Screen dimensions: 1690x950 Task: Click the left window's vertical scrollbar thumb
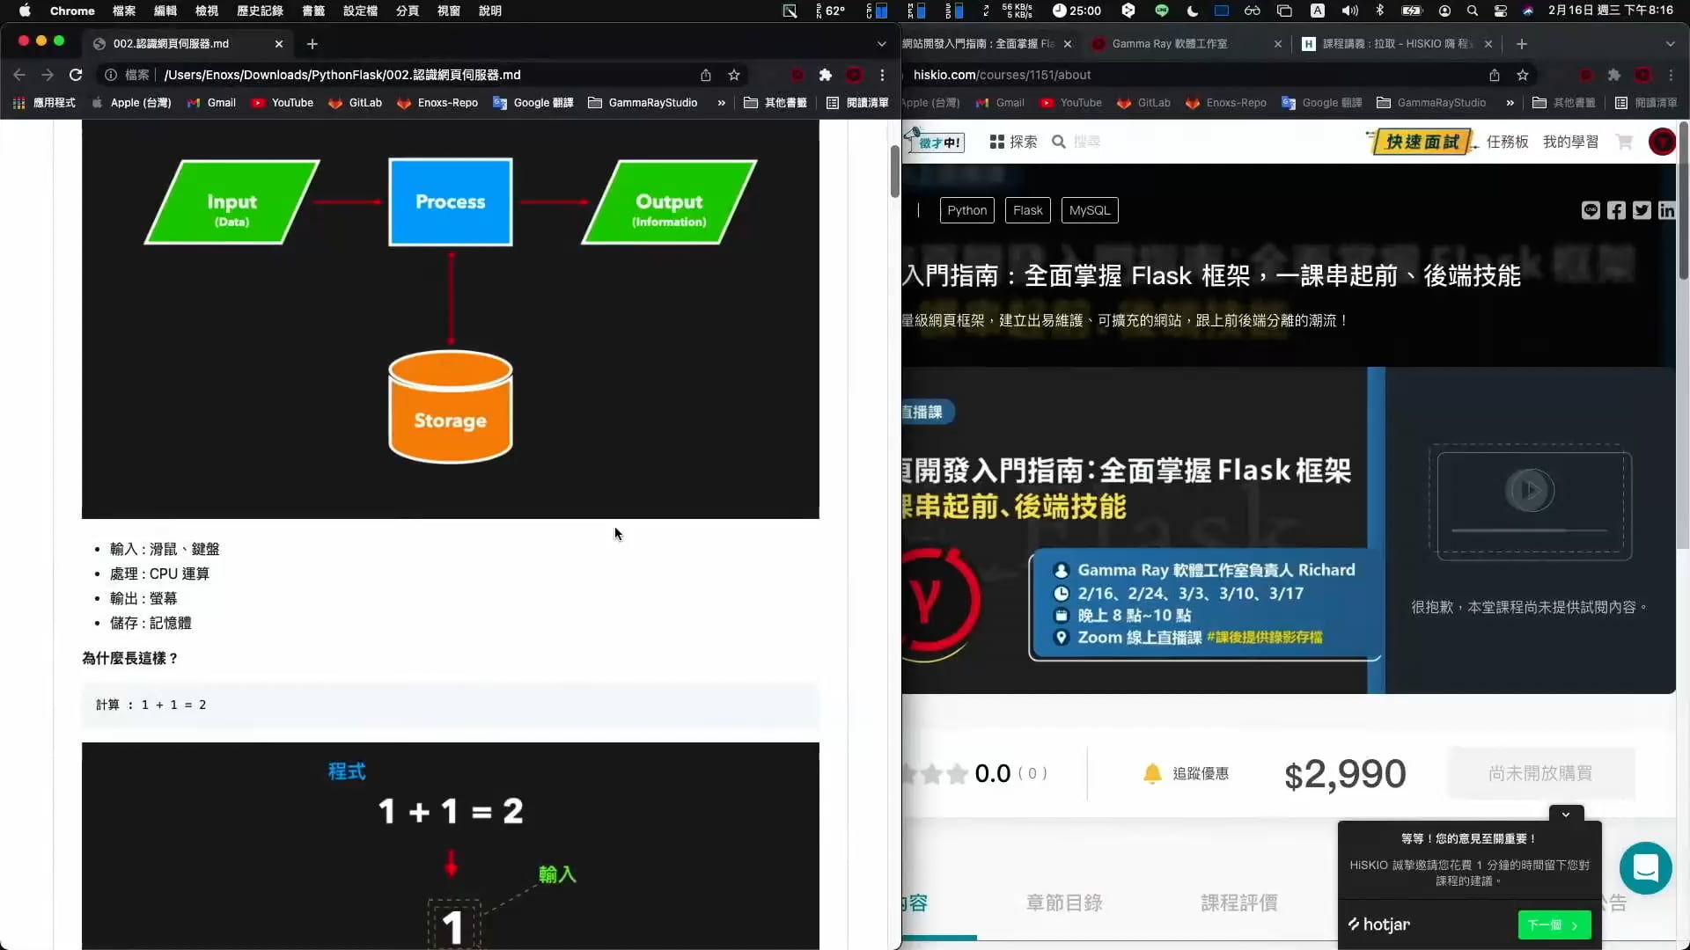[x=894, y=171]
